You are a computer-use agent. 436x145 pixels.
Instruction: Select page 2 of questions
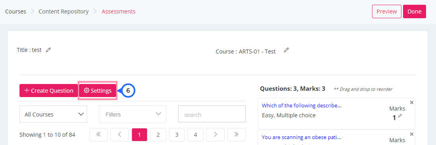[x=158, y=135]
